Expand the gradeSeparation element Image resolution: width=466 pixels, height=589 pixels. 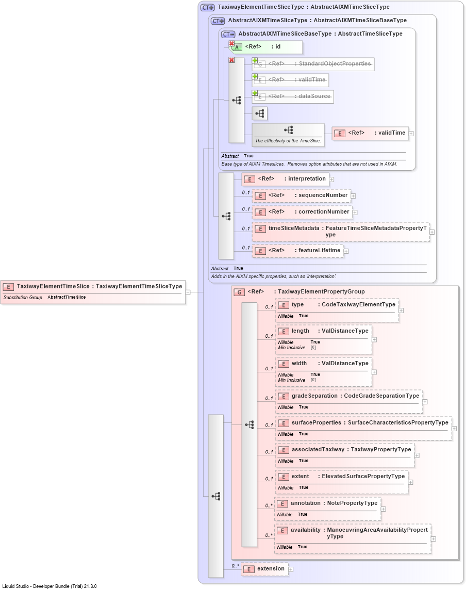coord(425,402)
